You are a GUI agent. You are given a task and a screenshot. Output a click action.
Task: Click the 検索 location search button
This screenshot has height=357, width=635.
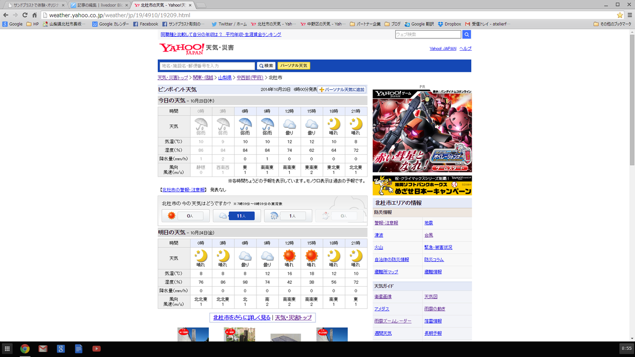point(266,66)
